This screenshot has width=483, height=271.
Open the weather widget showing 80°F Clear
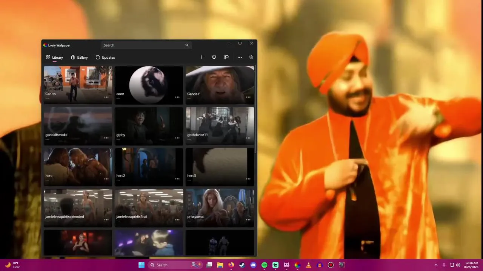tap(12, 265)
